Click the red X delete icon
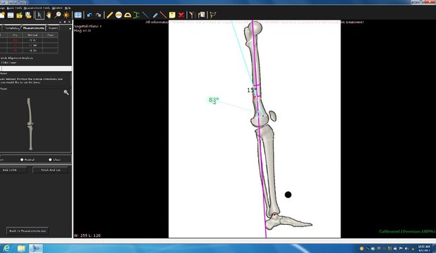Screen dimensions: 436x253 [181, 15]
